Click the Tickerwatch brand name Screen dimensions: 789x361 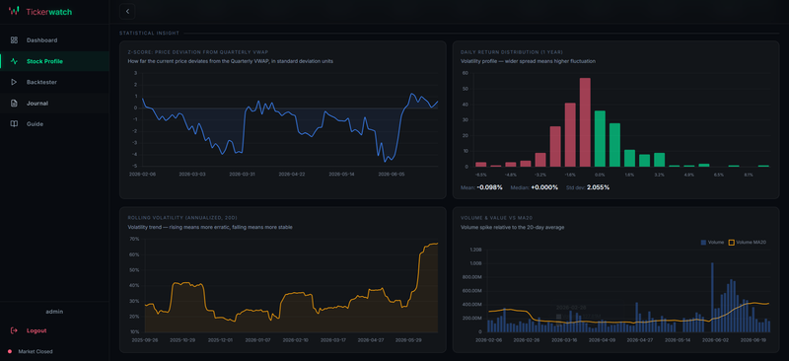pyautogui.click(x=49, y=11)
